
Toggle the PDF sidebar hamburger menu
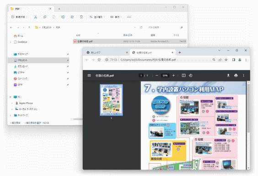click(89, 75)
